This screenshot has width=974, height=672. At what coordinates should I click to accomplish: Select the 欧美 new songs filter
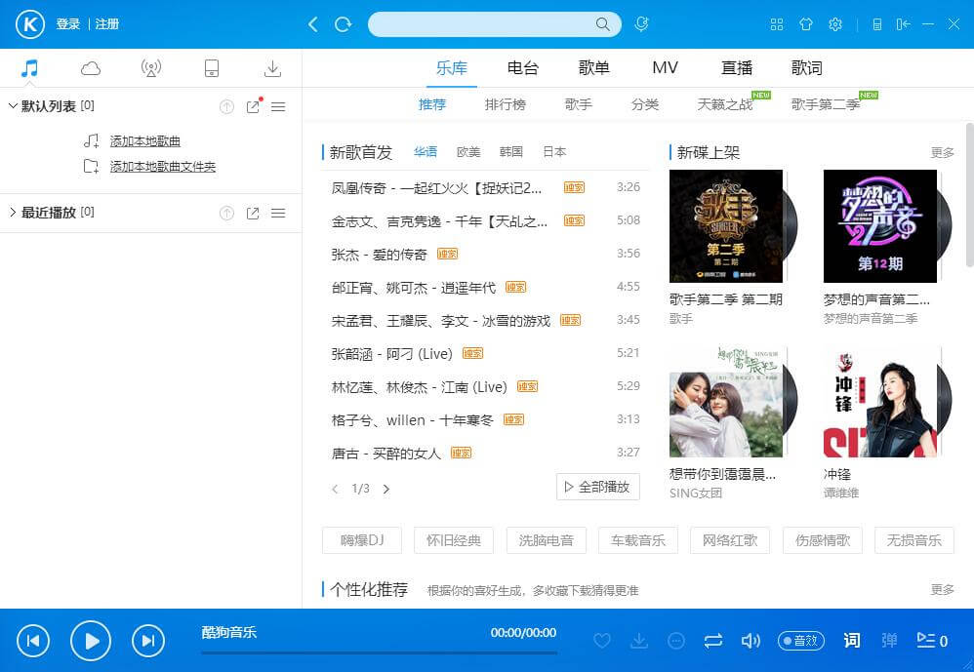[x=468, y=152]
